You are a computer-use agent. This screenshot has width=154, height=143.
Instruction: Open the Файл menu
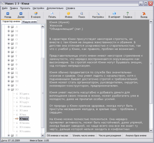(x=5, y=8)
